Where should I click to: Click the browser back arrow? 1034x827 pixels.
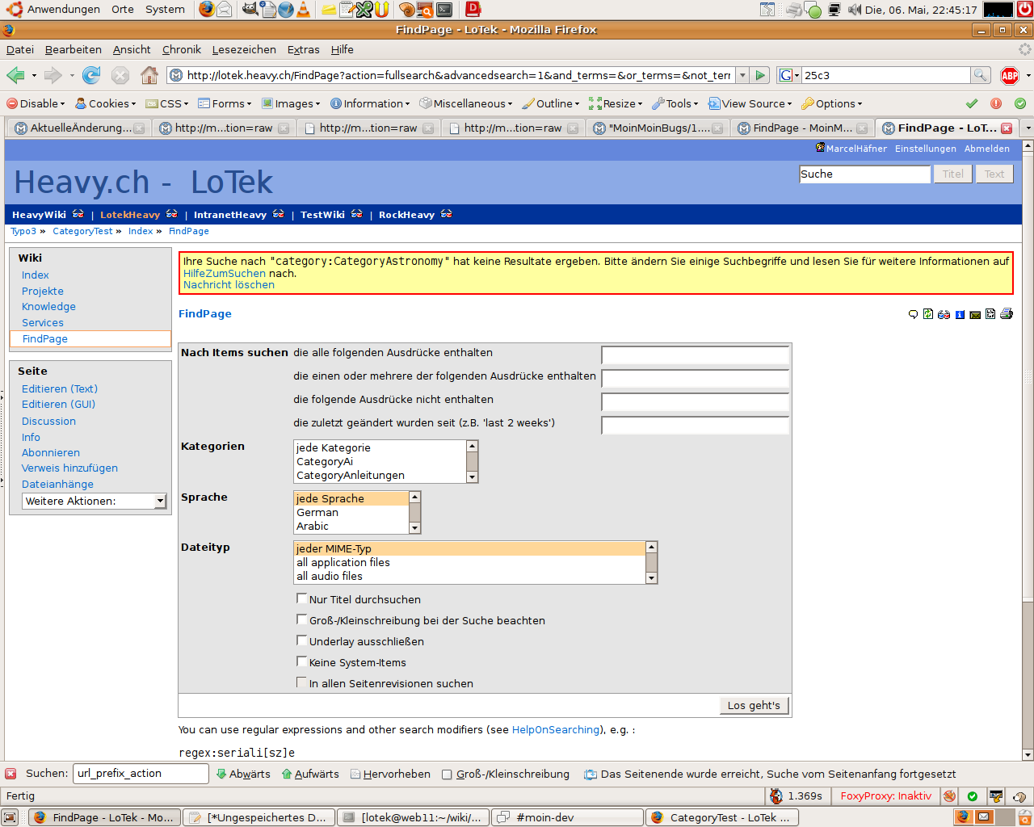click(x=15, y=75)
